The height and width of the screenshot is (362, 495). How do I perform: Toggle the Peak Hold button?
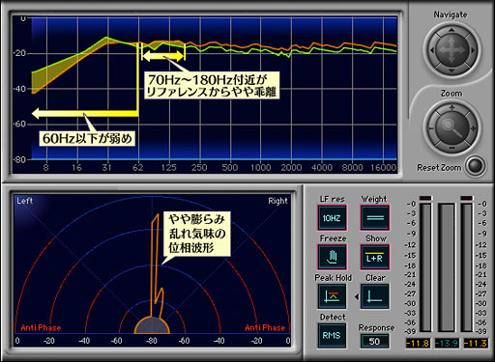click(x=332, y=296)
